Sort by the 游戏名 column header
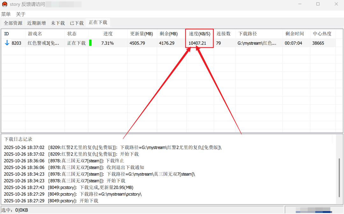Screen dimensions: 344x214 pyautogui.click(x=35, y=34)
